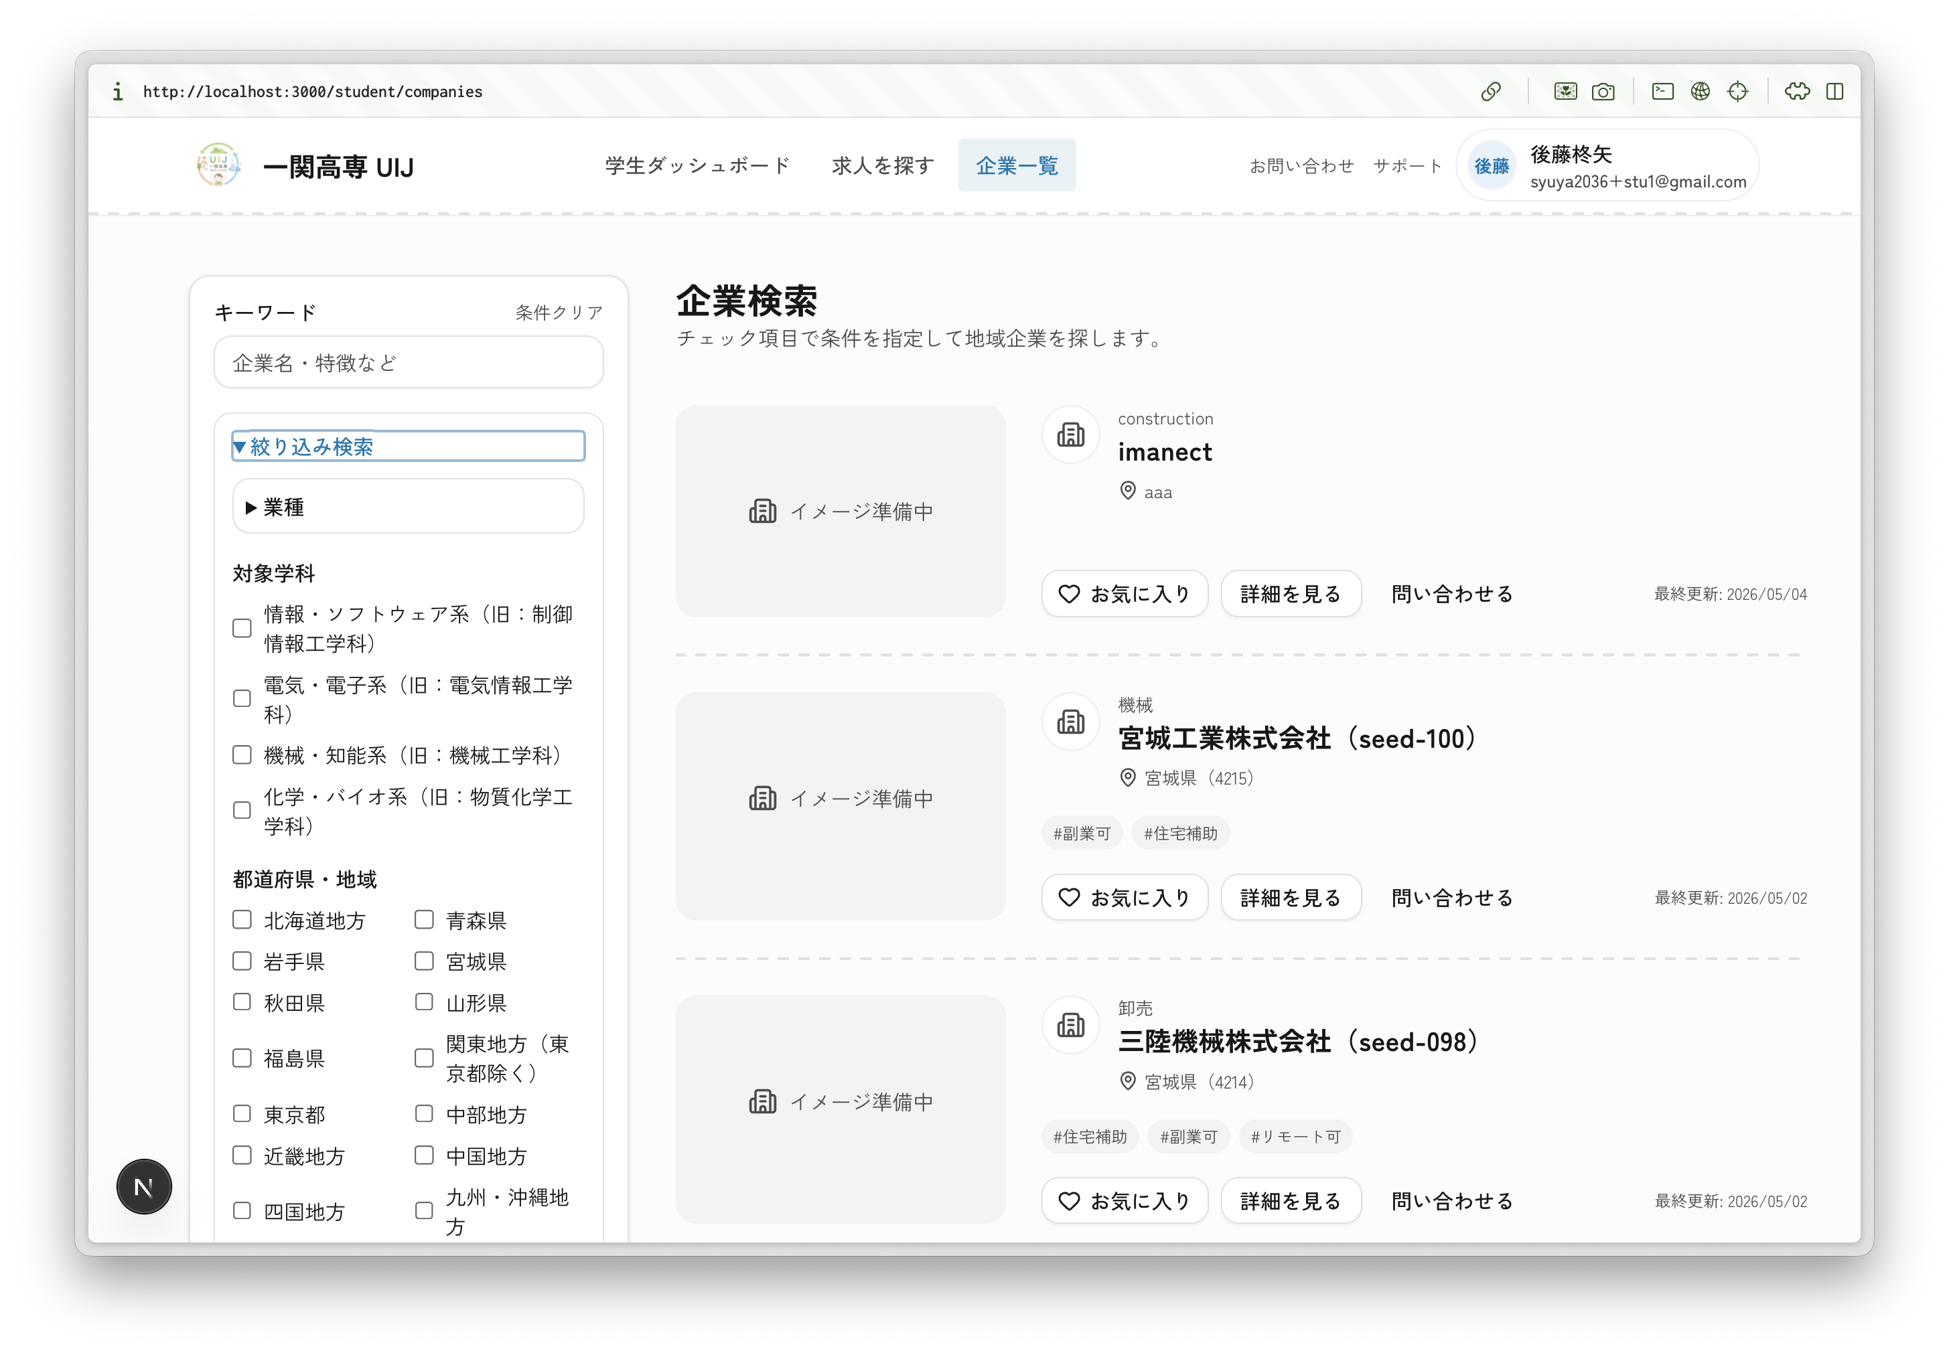The image size is (1949, 1355).
Task: Activate the element inspector crosshair icon
Action: click(1737, 92)
